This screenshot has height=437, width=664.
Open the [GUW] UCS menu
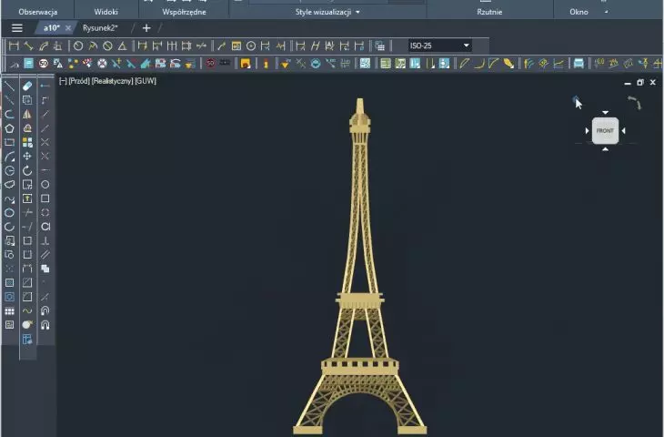click(146, 81)
